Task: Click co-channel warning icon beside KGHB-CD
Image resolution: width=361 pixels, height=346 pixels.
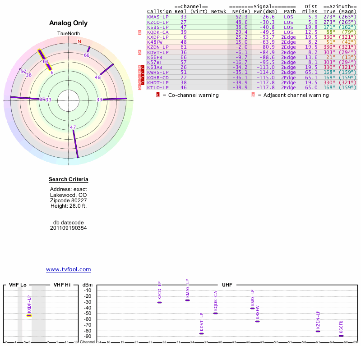Action: 143,77
